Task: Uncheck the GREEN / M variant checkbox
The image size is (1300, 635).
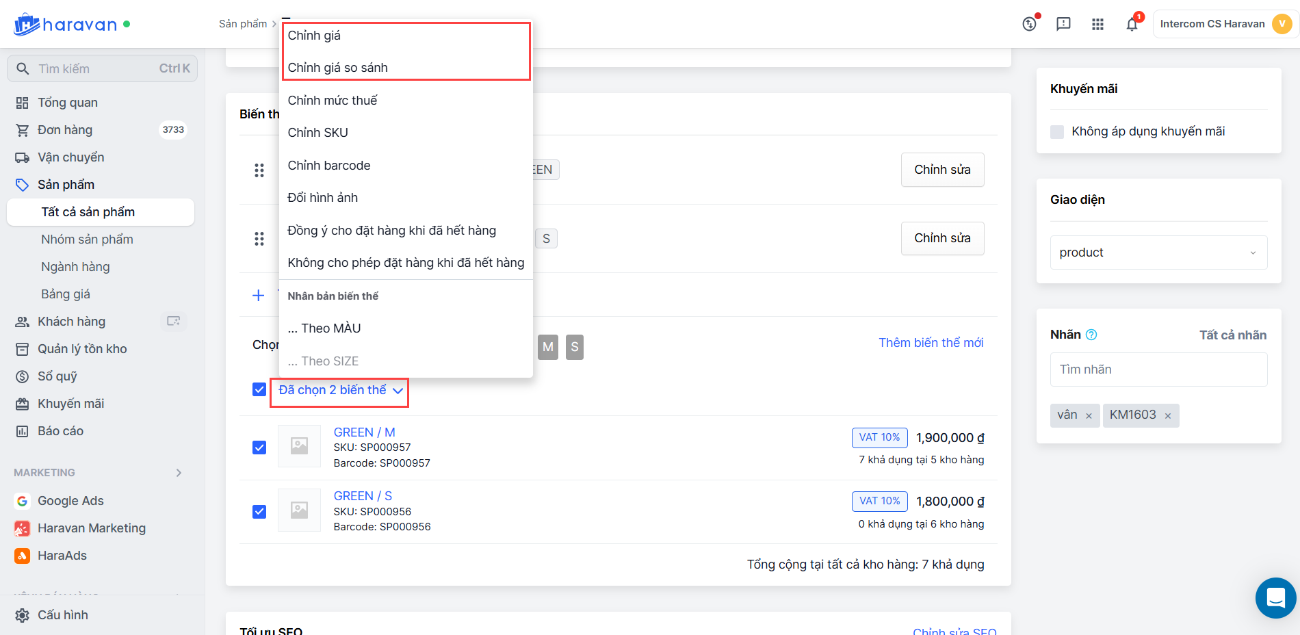Action: 259,448
